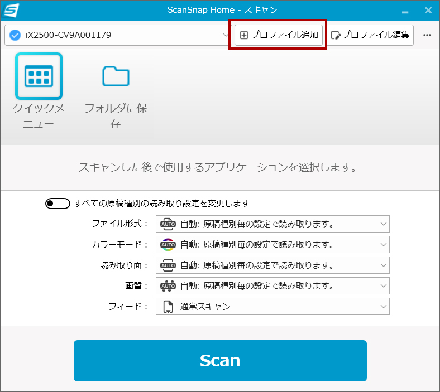Close the ScanSnap Home window
Viewport: 440px width, 392px height.
[428, 11]
